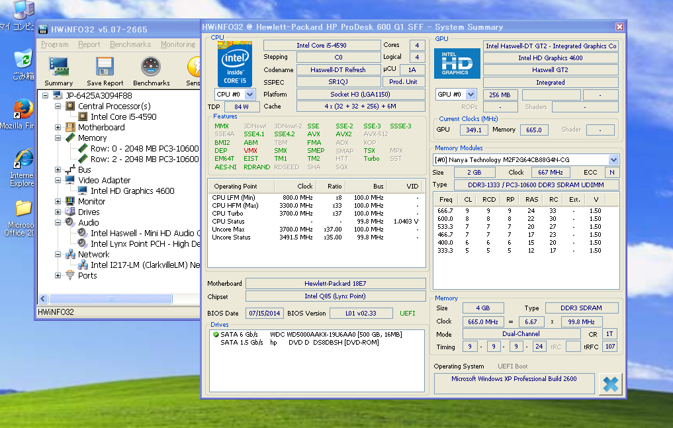Image resolution: width=673 pixels, height=428 pixels.
Task: Click the Save Report floppy icon
Action: coord(105,67)
